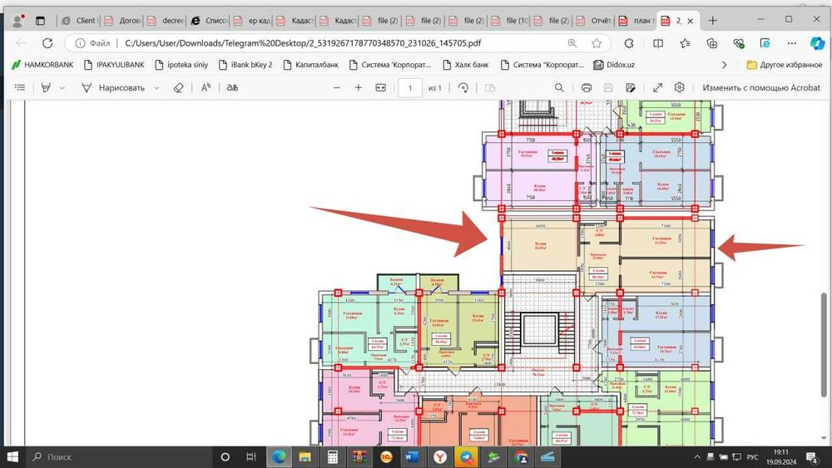Screen dimensions: 832x468
Task: Expand the Нарисовать draw options dropdown
Action: click(x=156, y=87)
